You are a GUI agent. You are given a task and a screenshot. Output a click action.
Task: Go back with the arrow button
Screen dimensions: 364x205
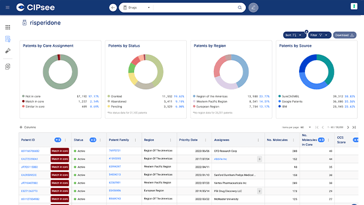pos(113,7)
